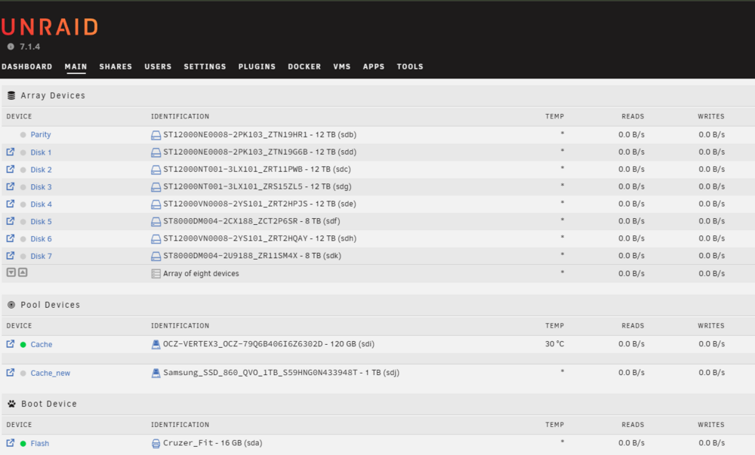Click the green Flash status dot
Image resolution: width=755 pixels, height=455 pixels.
(x=23, y=444)
